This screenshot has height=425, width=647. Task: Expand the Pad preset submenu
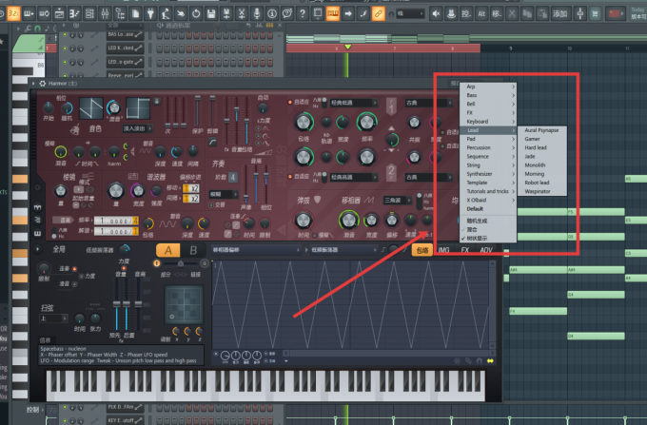pyautogui.click(x=488, y=139)
